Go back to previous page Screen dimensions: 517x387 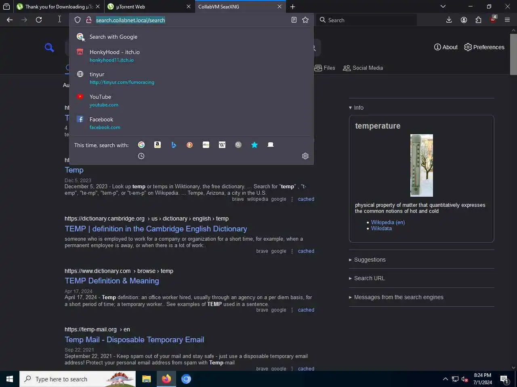10,20
